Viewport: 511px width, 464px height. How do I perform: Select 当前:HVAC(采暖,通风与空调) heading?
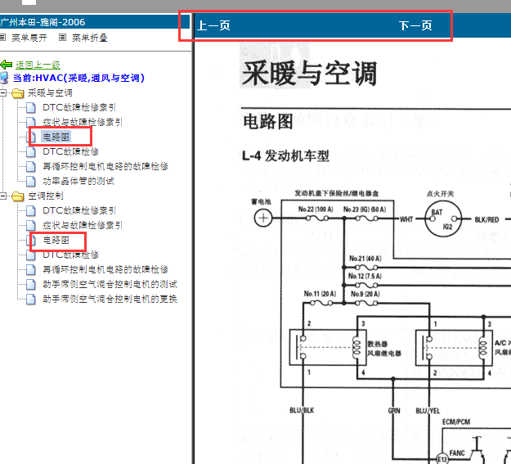[78, 78]
